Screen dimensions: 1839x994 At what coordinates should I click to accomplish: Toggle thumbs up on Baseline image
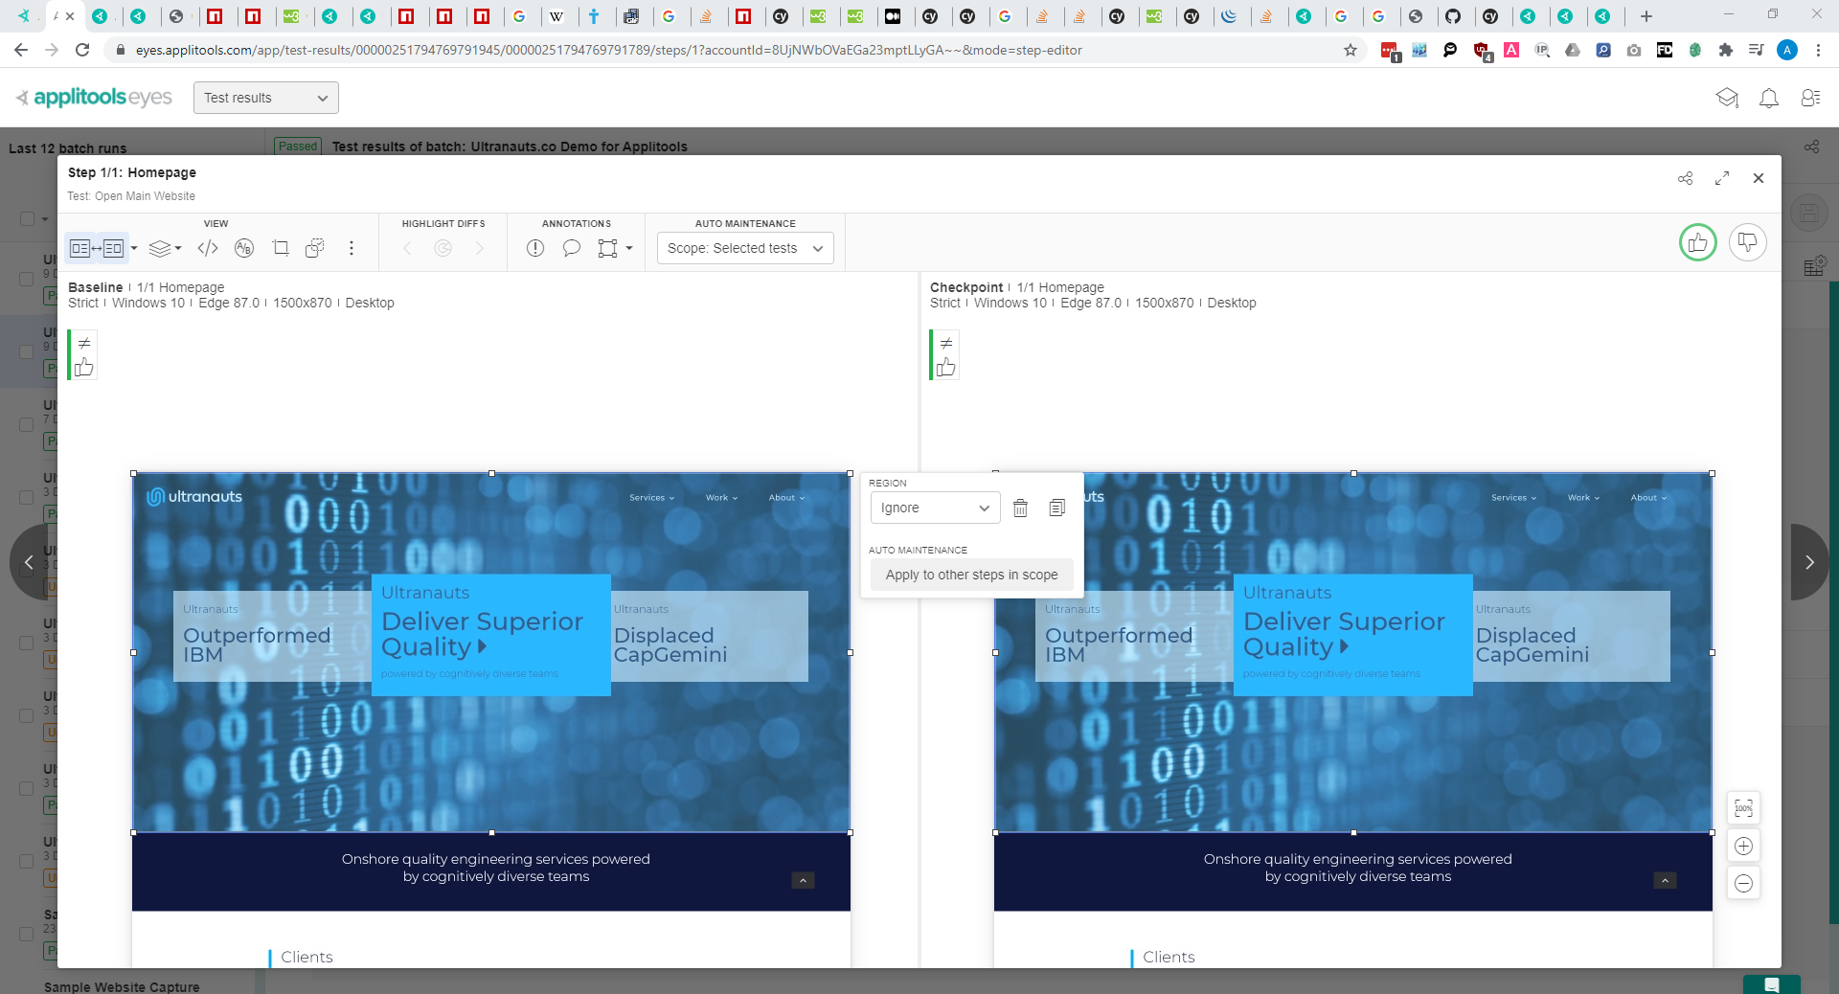point(84,368)
